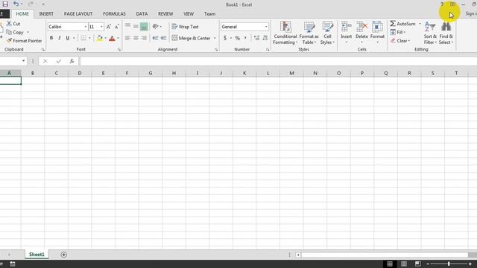
Task: Switch to the INSERT tab
Action: [46, 14]
